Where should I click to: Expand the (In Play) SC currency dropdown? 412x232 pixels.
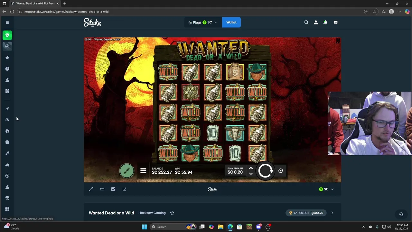pos(203,22)
